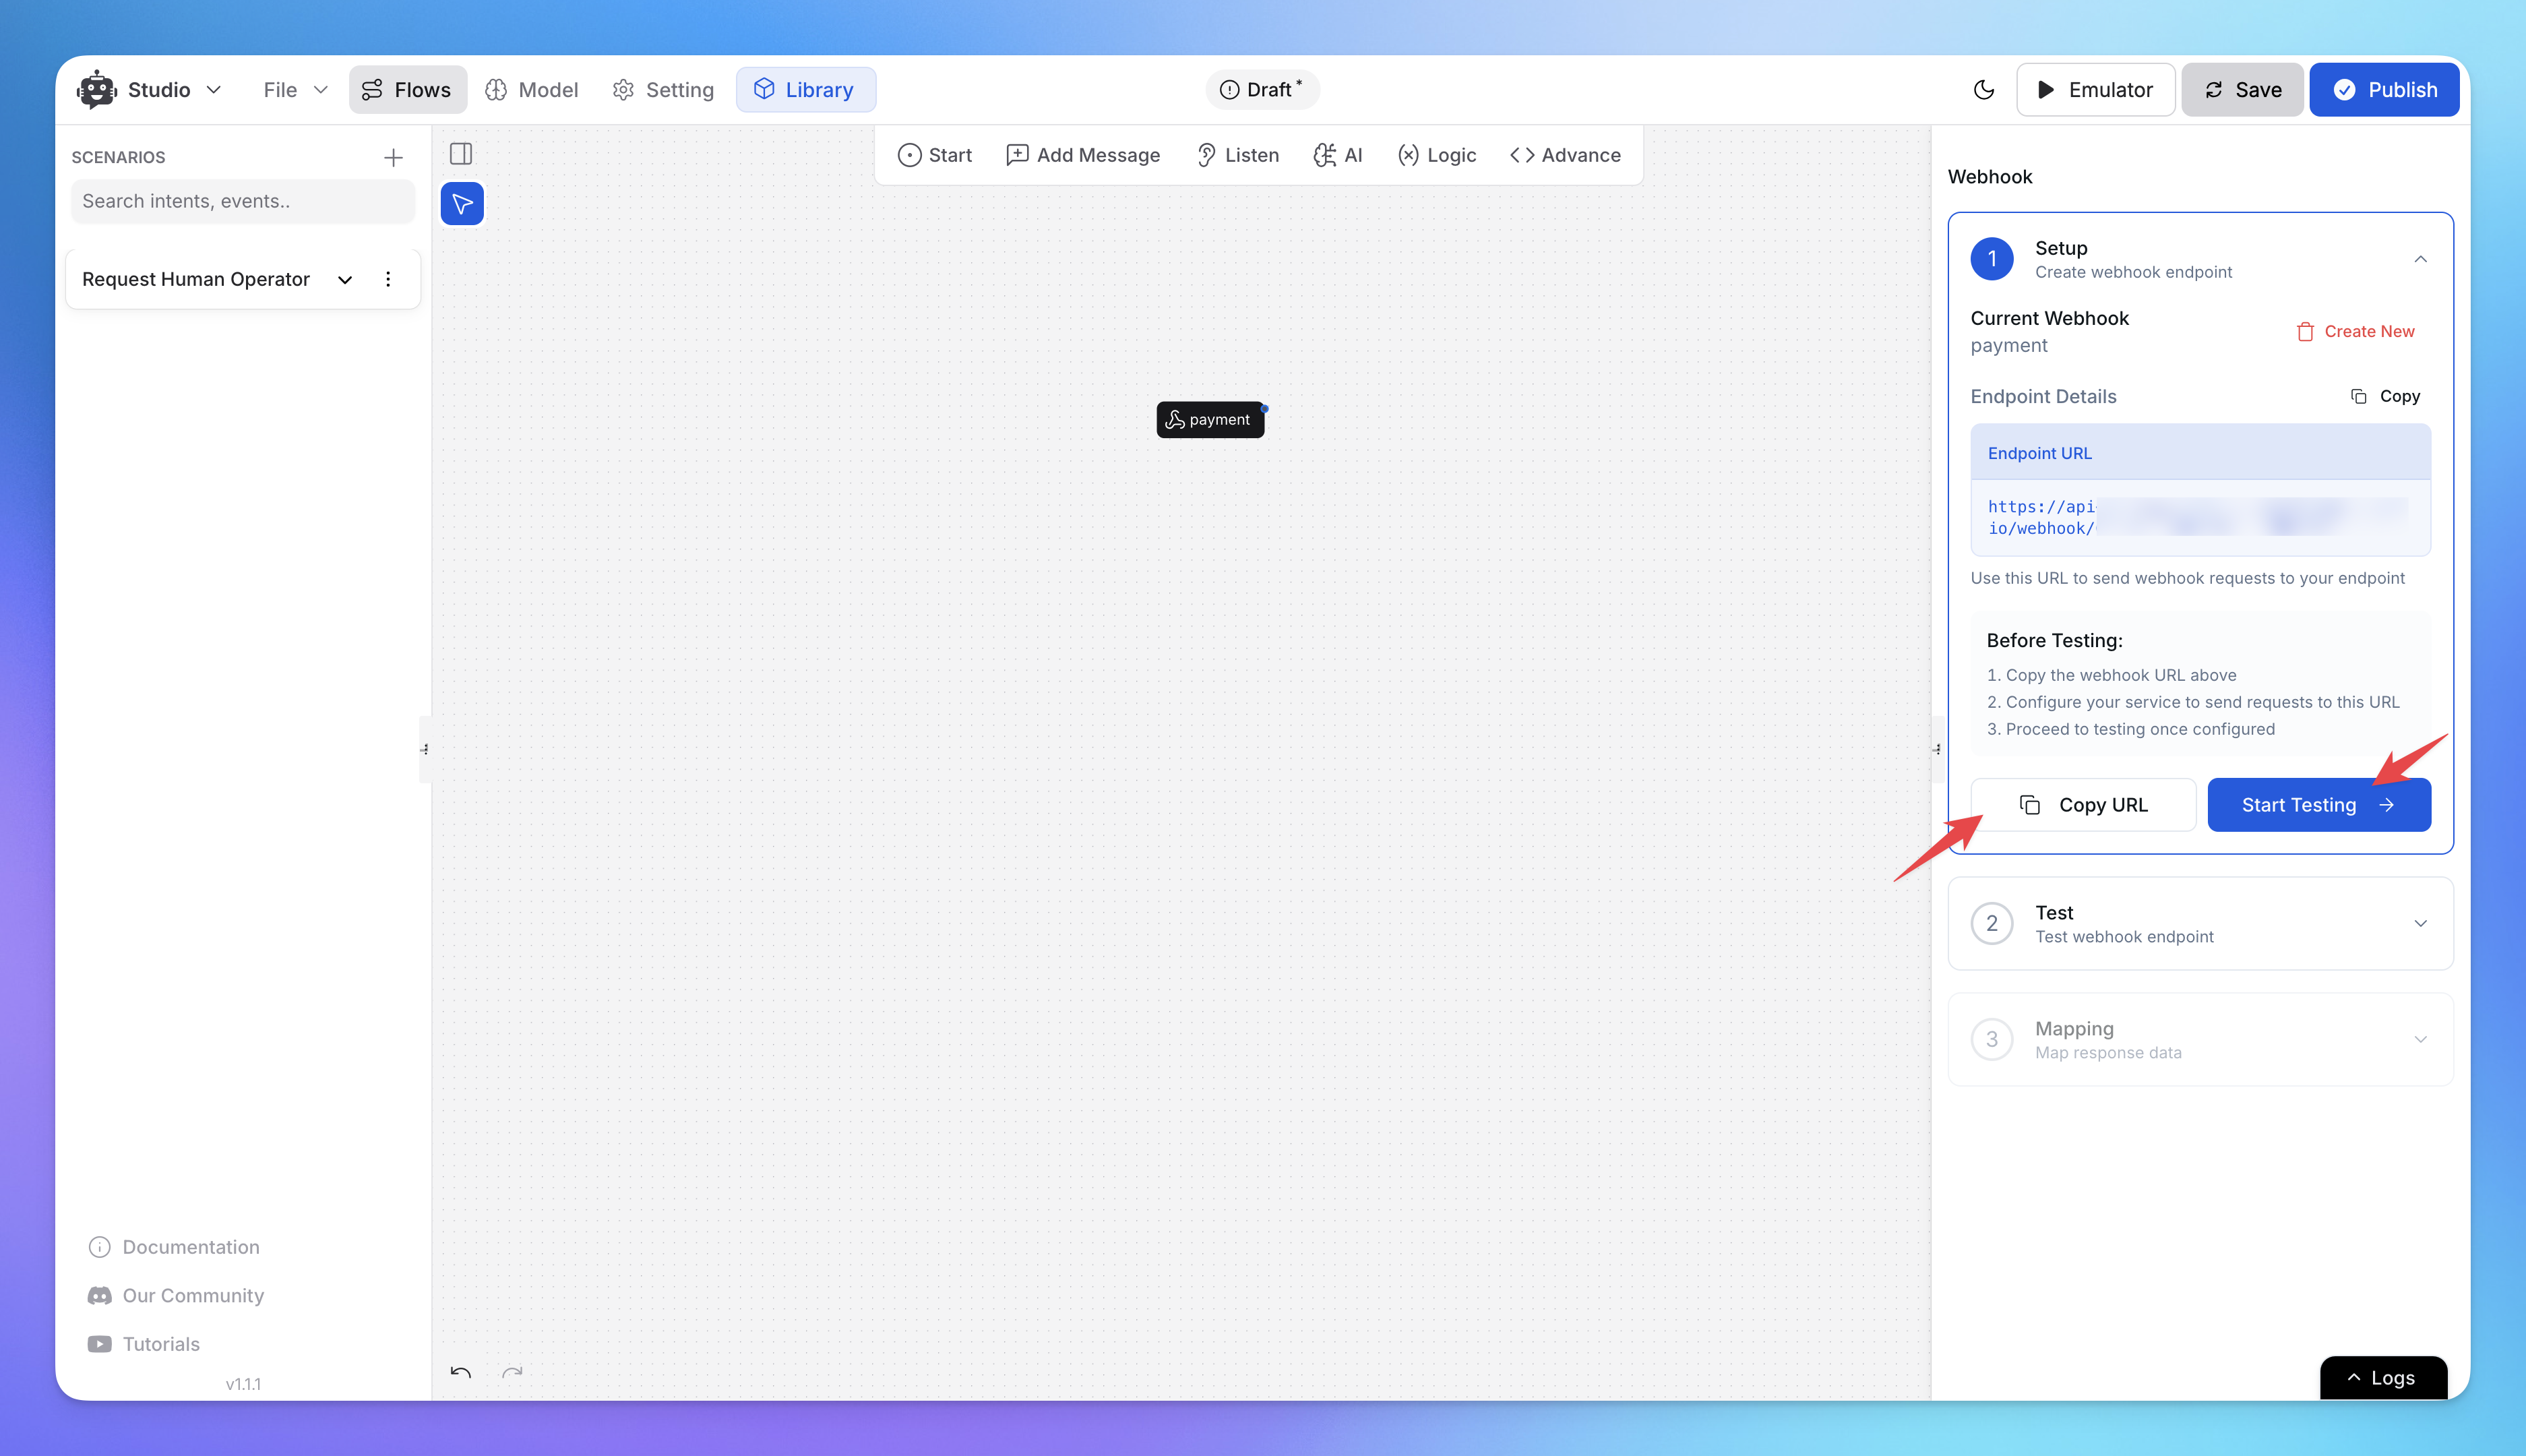
Task: Toggle dark mode moon icon
Action: pyautogui.click(x=1983, y=90)
